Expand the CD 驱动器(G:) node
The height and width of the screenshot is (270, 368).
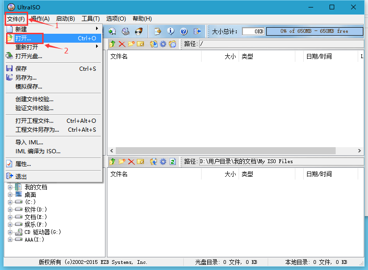[10, 232]
